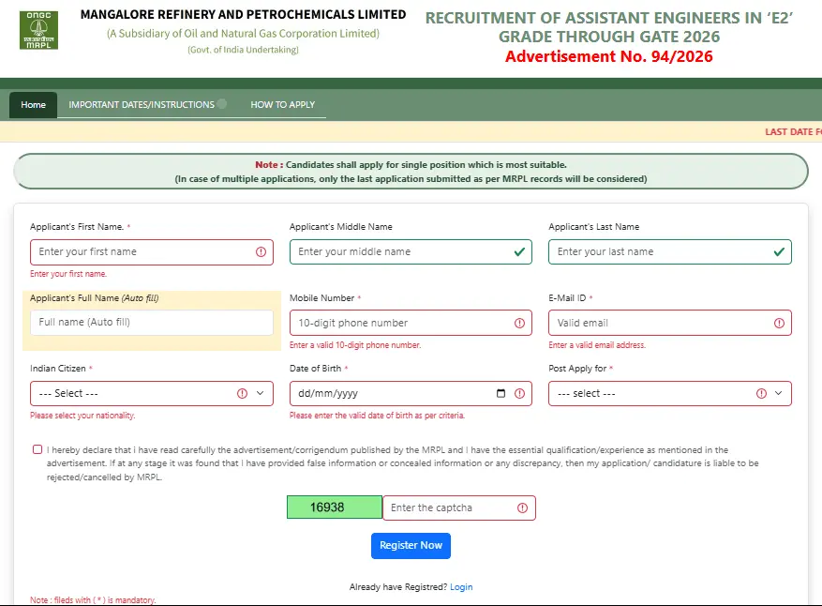This screenshot has height=606, width=822.
Task: Open the calendar picker for Date of Birth
Action: [x=501, y=393]
